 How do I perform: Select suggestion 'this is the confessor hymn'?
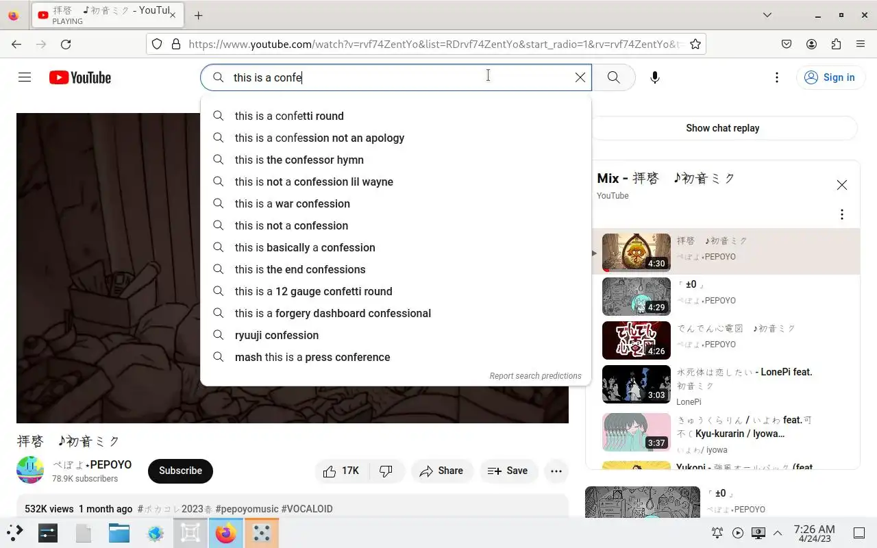click(x=395, y=160)
